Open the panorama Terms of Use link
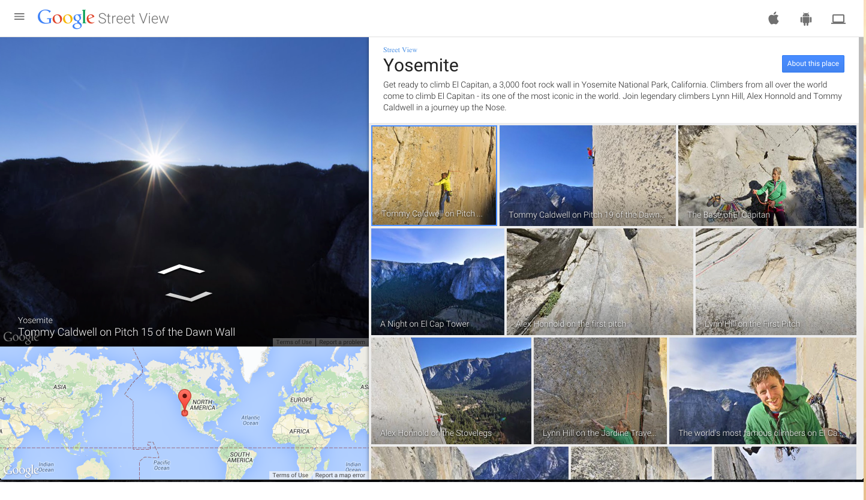 293,342
